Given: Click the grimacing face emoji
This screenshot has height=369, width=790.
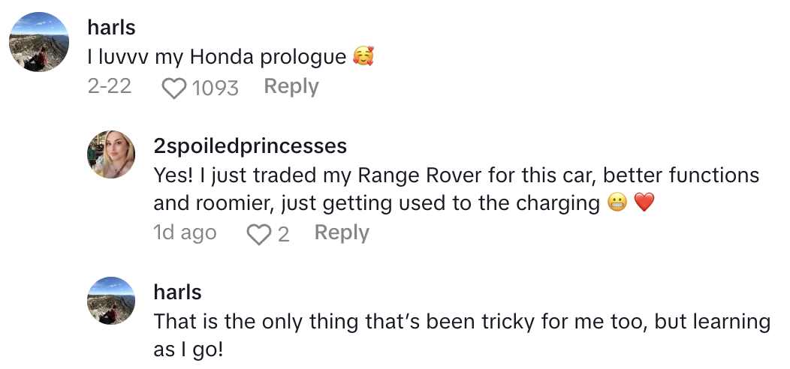Looking at the screenshot, I should [617, 203].
